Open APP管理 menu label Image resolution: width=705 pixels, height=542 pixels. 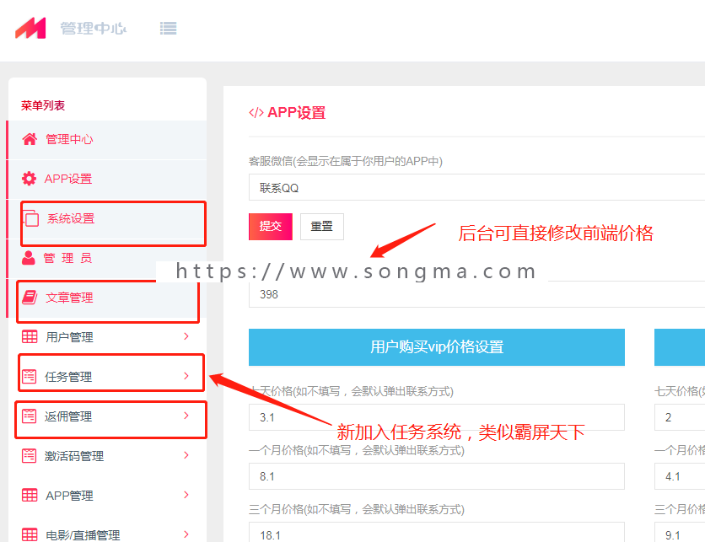(x=69, y=496)
